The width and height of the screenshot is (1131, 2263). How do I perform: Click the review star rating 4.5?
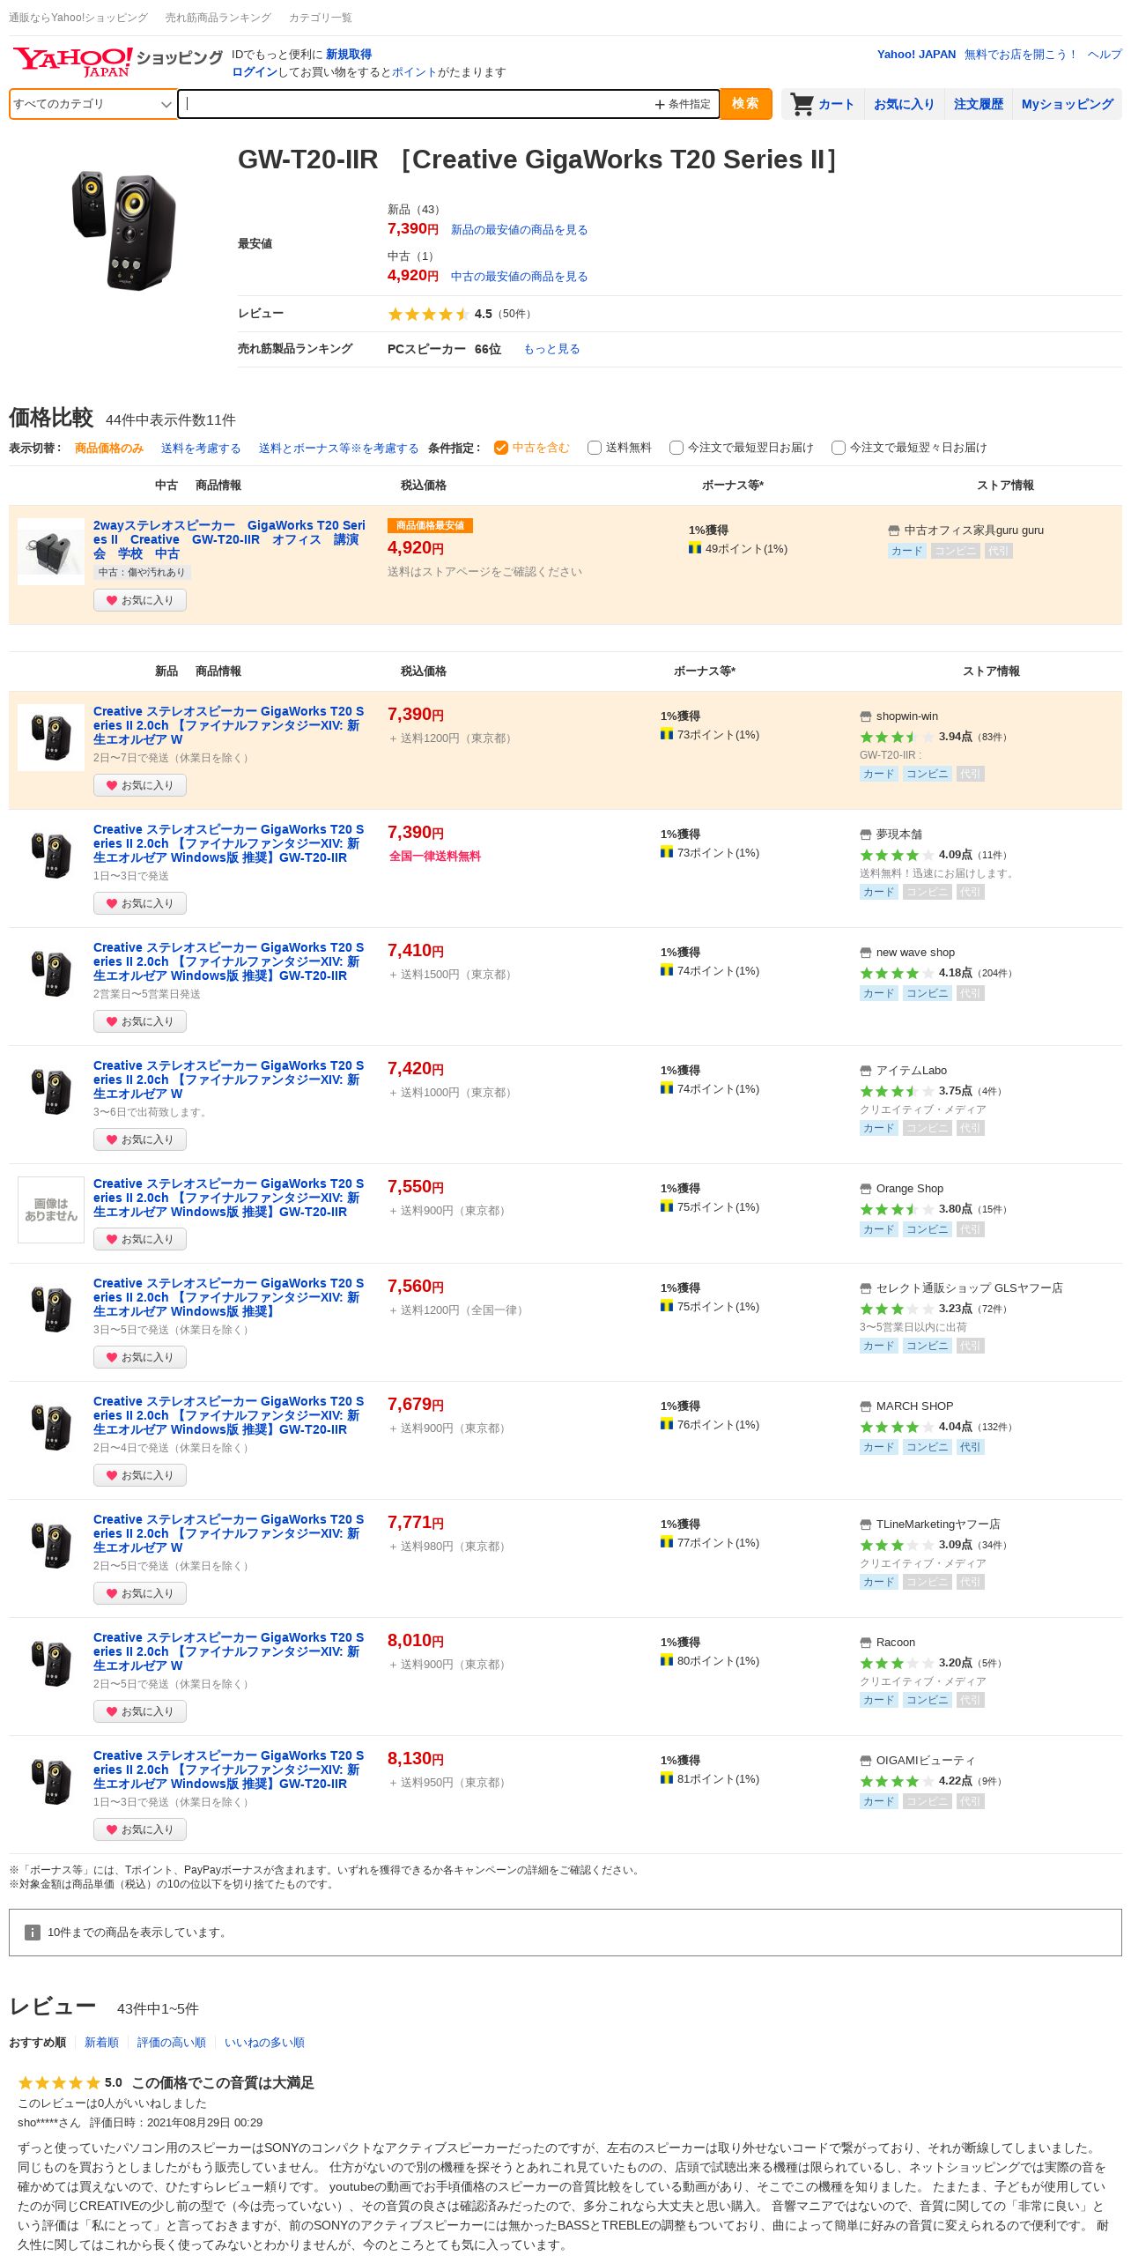[x=428, y=314]
